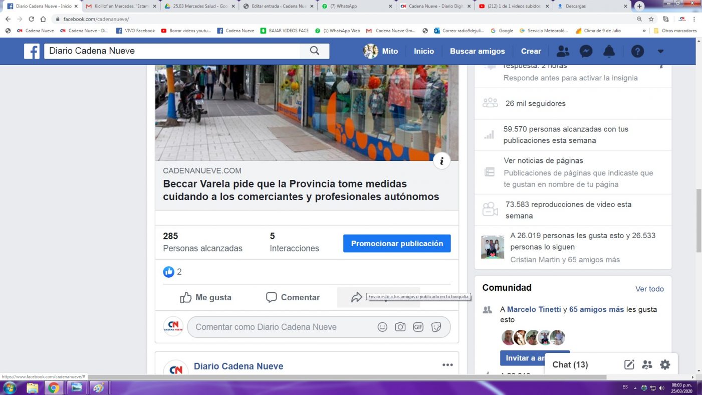Click the Mito profile picture
This screenshot has height=395, width=702.
pos(371,51)
